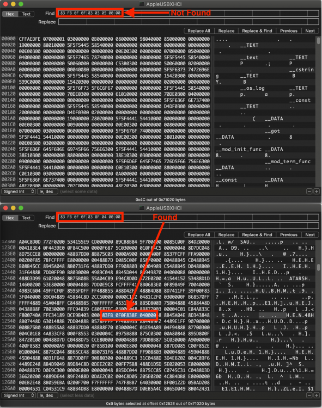Click the AppleUSBXHCI title document icon, bottom window
Image resolution: width=322 pixels, height=408 pixels.
[142, 208]
